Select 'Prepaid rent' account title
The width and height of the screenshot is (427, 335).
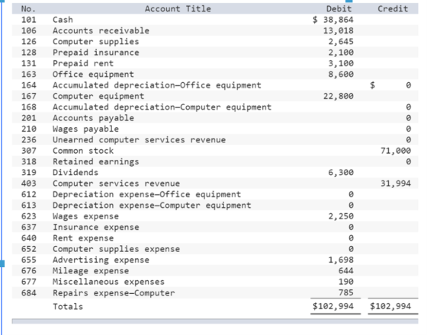point(83,63)
